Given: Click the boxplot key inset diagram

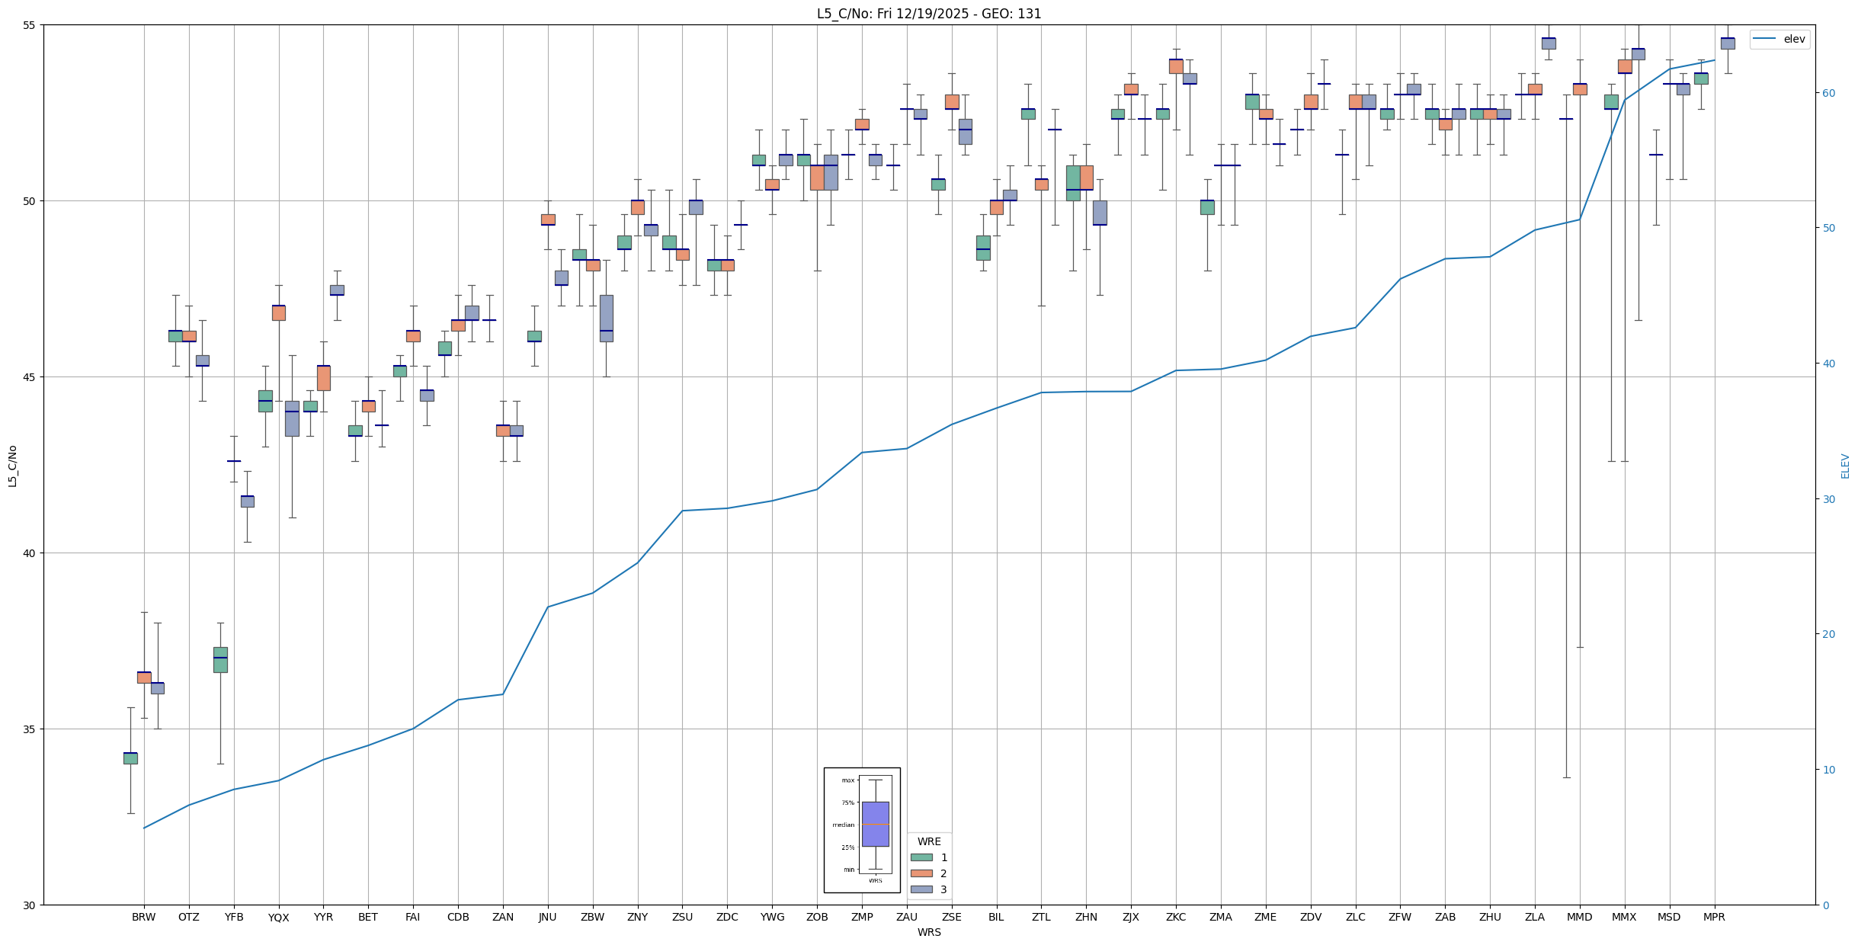Looking at the screenshot, I should click(862, 830).
